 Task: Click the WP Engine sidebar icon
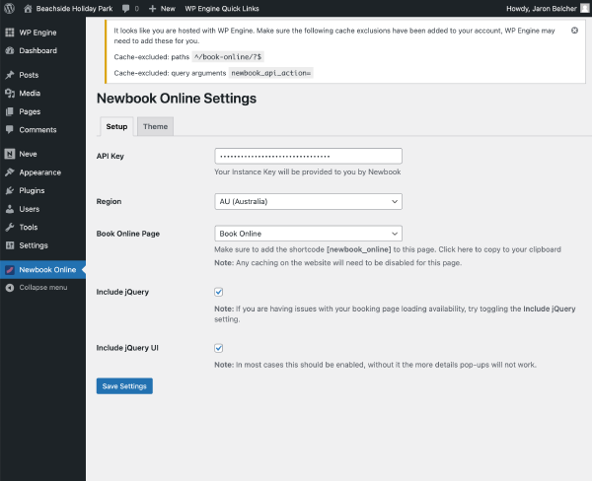(10, 33)
